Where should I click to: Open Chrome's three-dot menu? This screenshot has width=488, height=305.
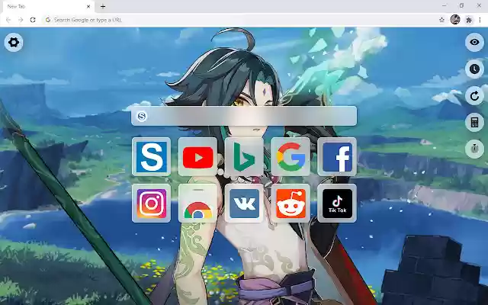point(480,20)
